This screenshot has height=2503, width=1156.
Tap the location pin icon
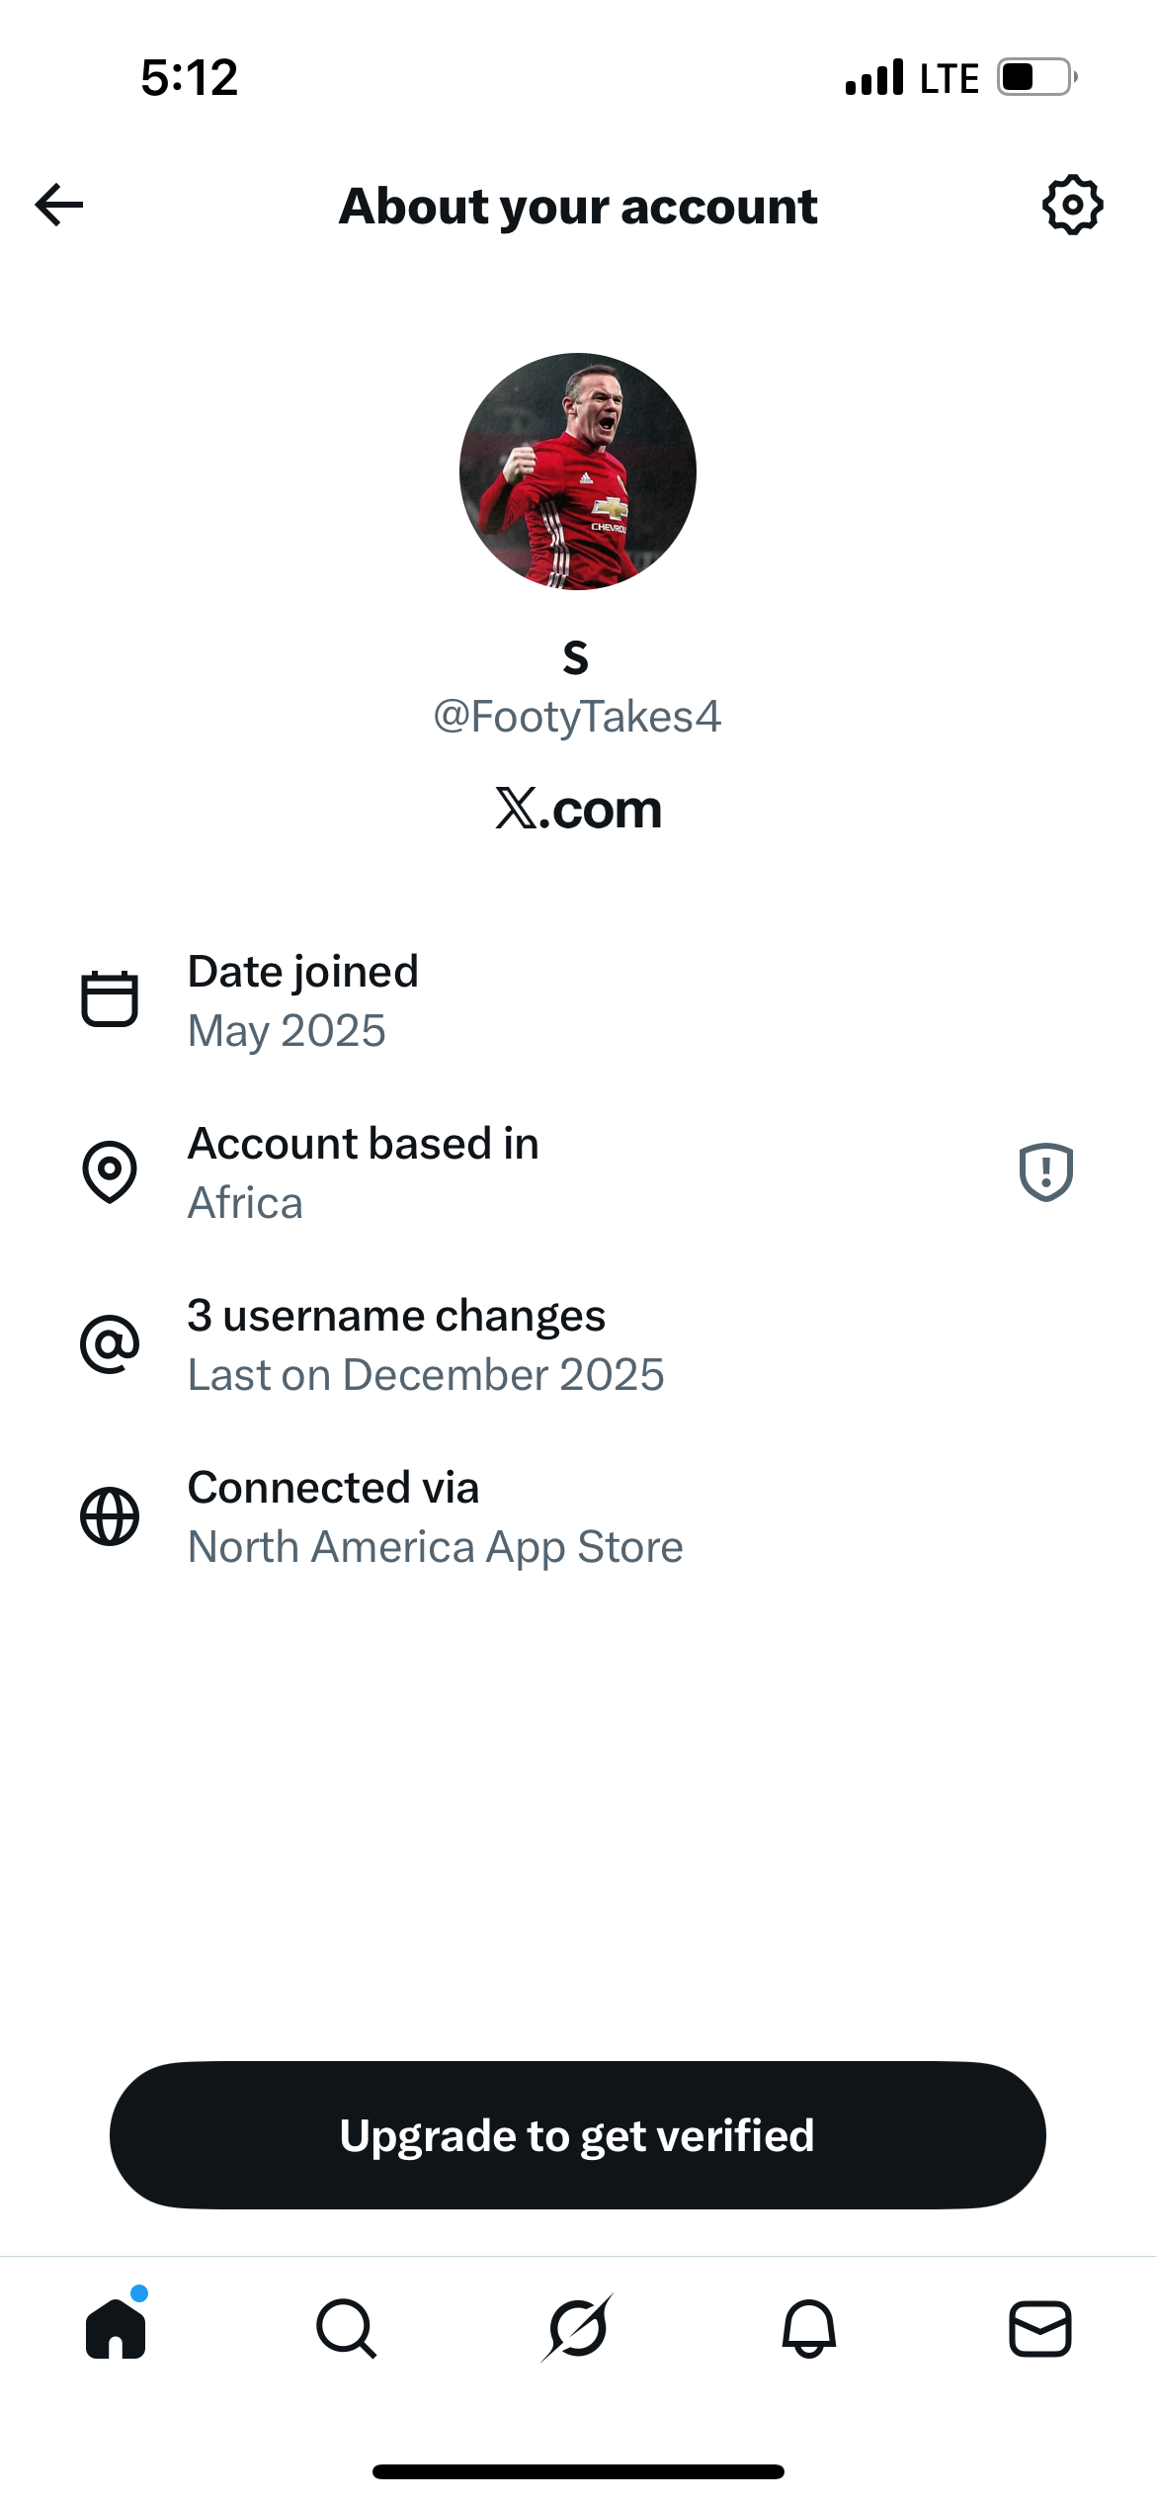pyautogui.click(x=110, y=1171)
